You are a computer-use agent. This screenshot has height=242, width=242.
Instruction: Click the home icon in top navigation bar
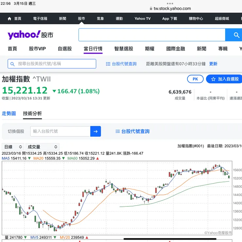point(9,19)
